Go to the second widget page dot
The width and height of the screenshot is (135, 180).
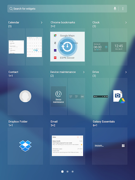pos(67,172)
